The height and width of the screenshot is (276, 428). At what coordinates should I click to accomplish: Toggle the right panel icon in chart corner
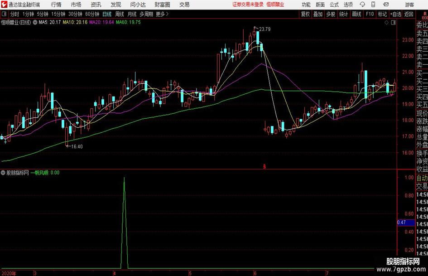tap(393, 23)
